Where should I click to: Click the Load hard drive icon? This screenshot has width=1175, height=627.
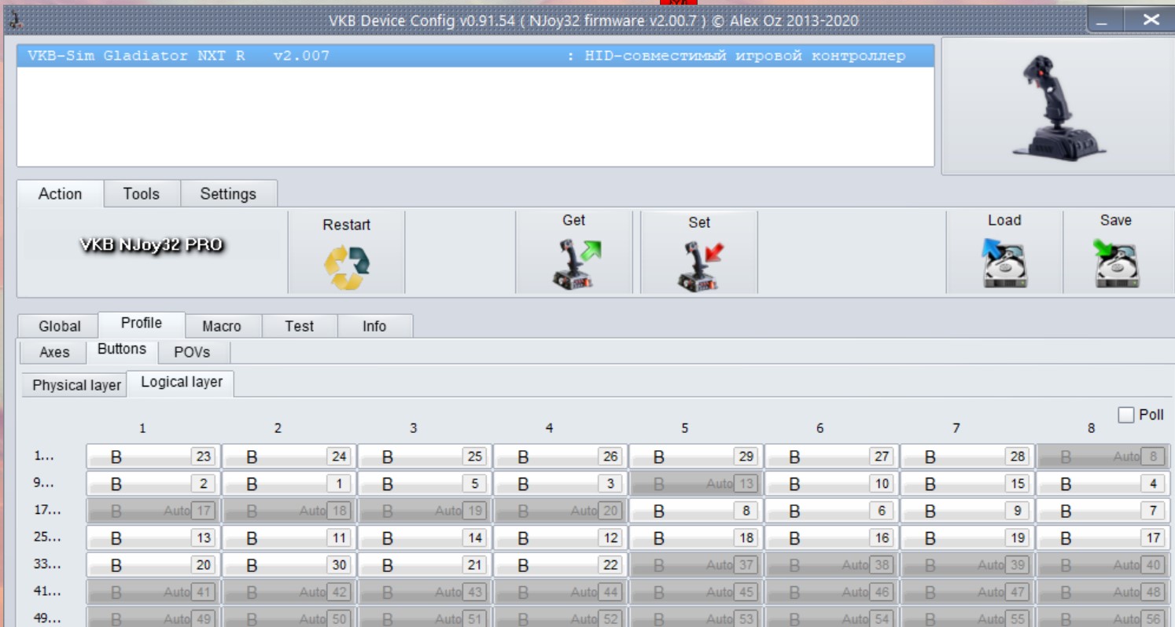click(1004, 266)
